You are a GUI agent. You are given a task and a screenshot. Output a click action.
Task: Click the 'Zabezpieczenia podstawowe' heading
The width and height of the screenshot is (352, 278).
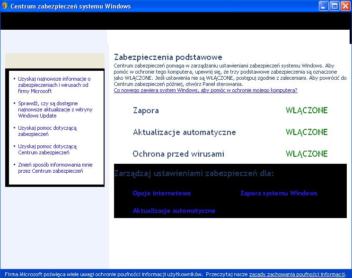[168, 57]
